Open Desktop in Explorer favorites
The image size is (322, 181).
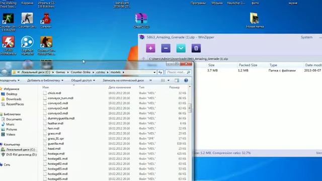12,94
